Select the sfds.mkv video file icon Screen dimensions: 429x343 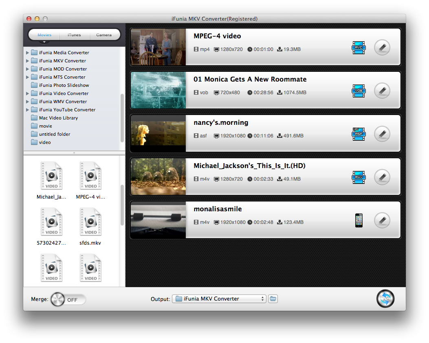[90, 221]
